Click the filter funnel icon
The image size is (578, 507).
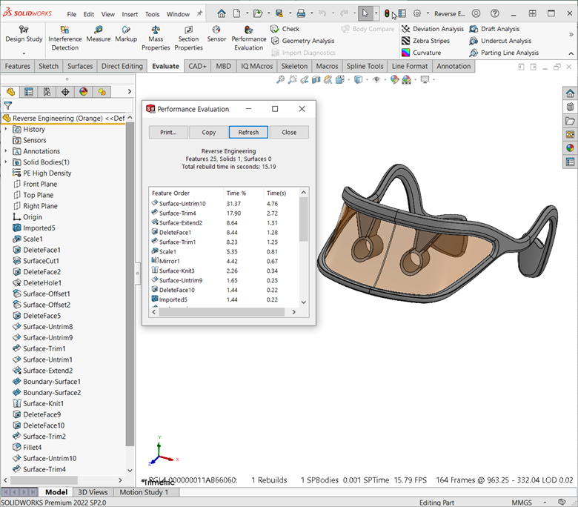click(x=7, y=106)
